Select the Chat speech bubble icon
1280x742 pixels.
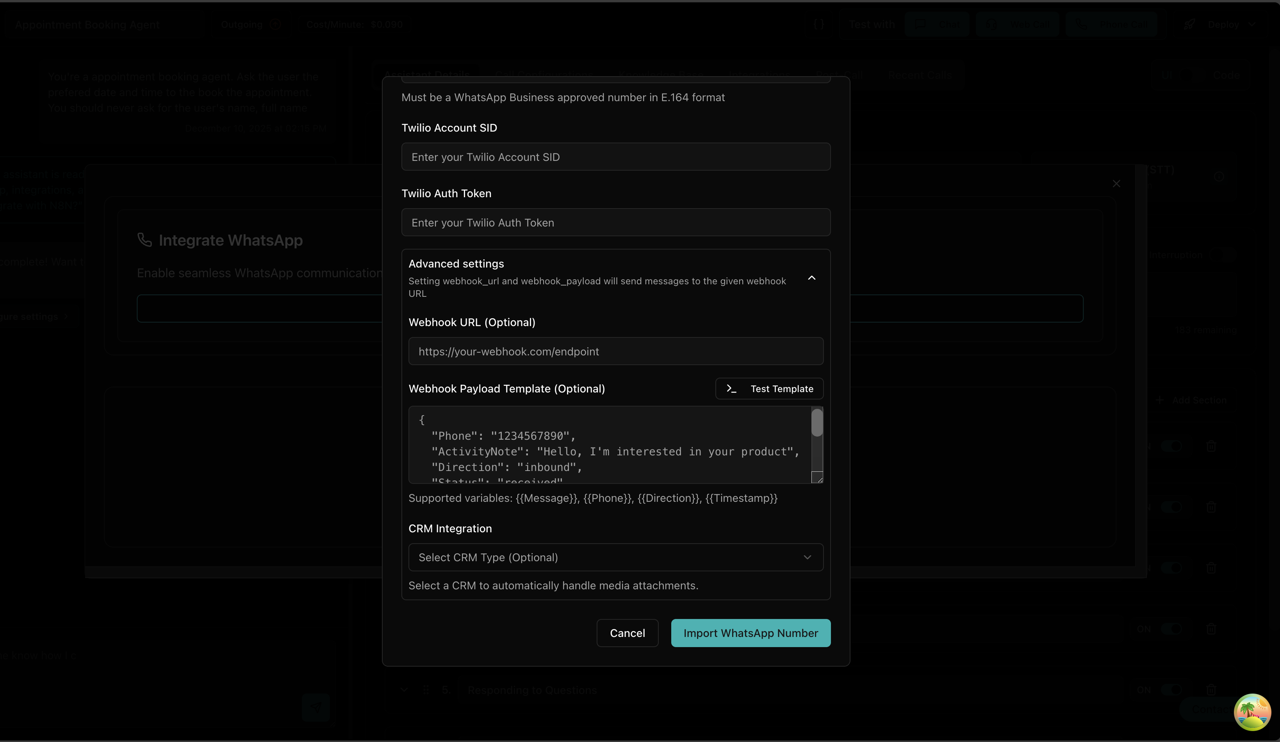(920, 24)
